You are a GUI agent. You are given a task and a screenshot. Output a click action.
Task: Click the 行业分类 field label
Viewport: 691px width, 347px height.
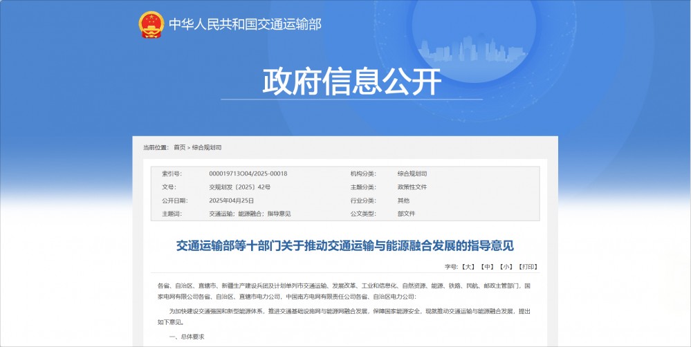click(x=363, y=200)
